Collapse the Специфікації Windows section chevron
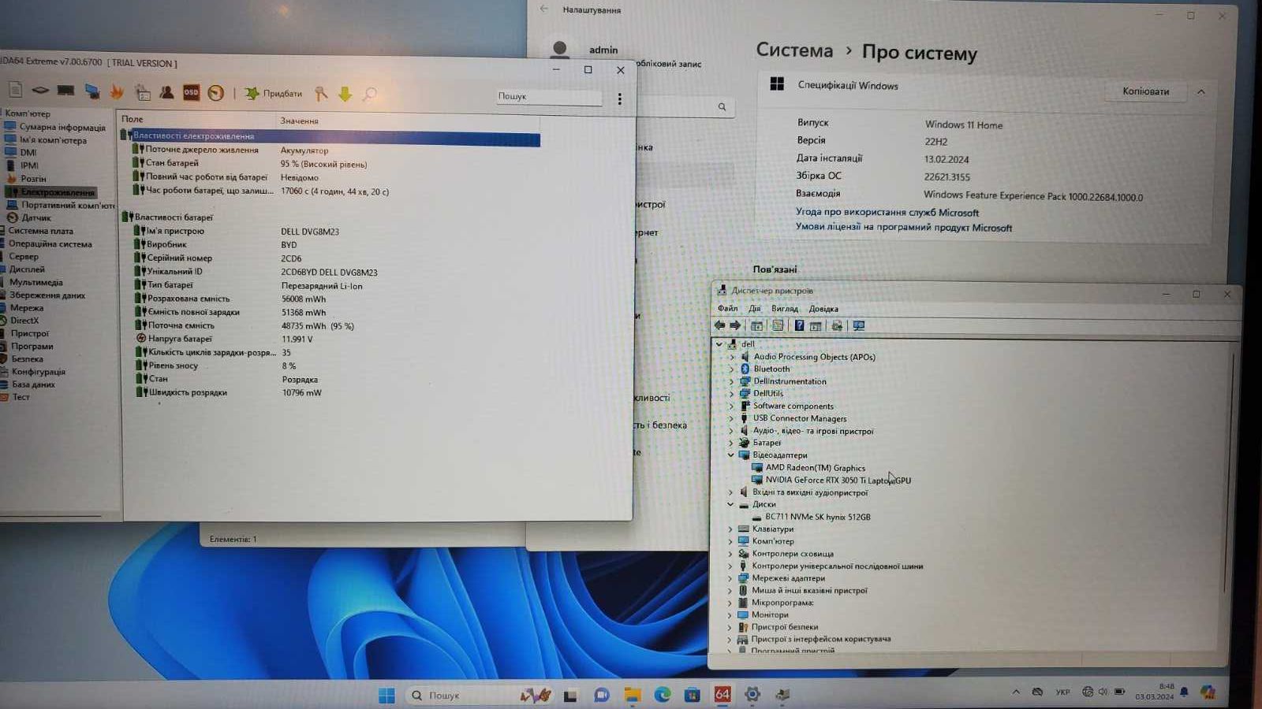Screen dimensions: 1262x709 (1201, 92)
